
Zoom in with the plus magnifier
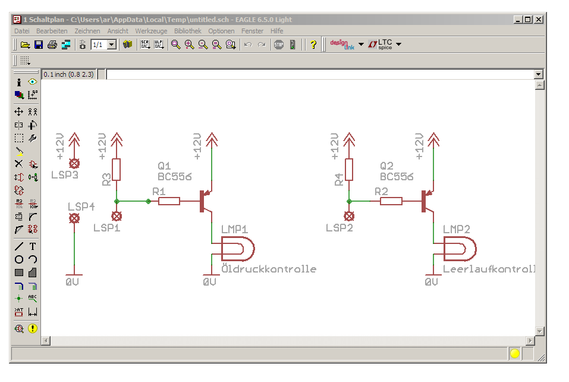coord(190,45)
